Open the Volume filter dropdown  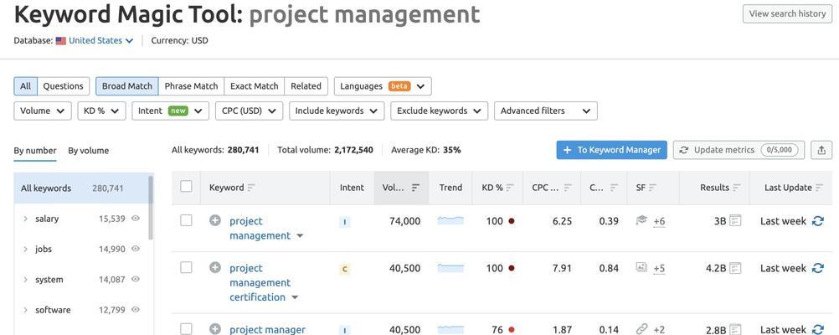tap(43, 111)
